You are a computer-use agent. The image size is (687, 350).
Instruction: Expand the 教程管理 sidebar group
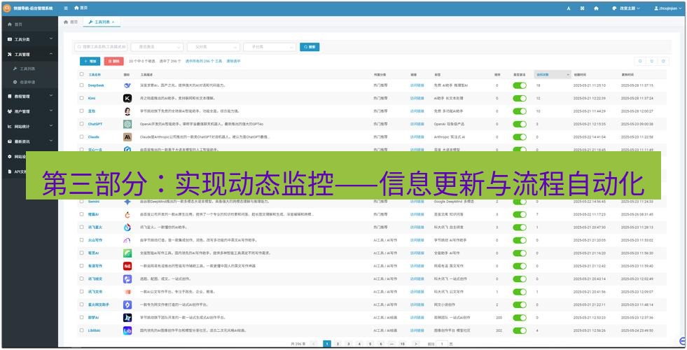pyautogui.click(x=29, y=97)
